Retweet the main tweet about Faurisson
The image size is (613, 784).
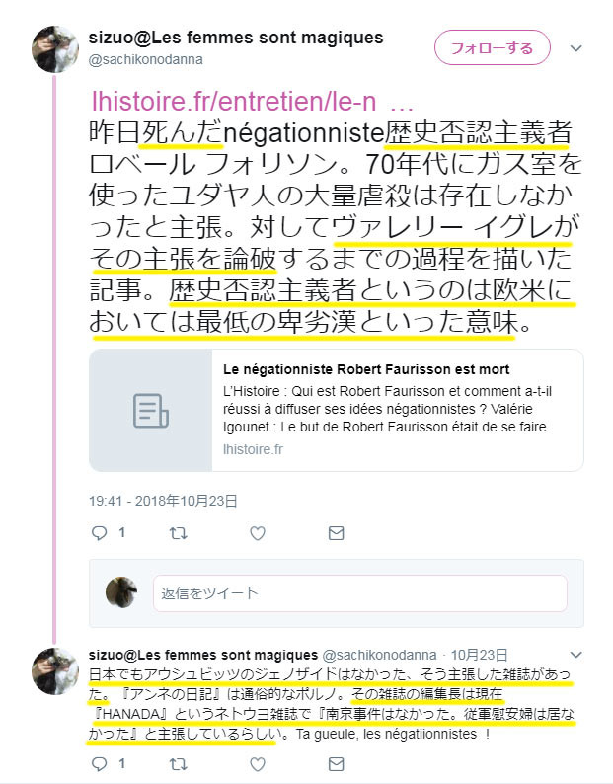click(x=178, y=533)
